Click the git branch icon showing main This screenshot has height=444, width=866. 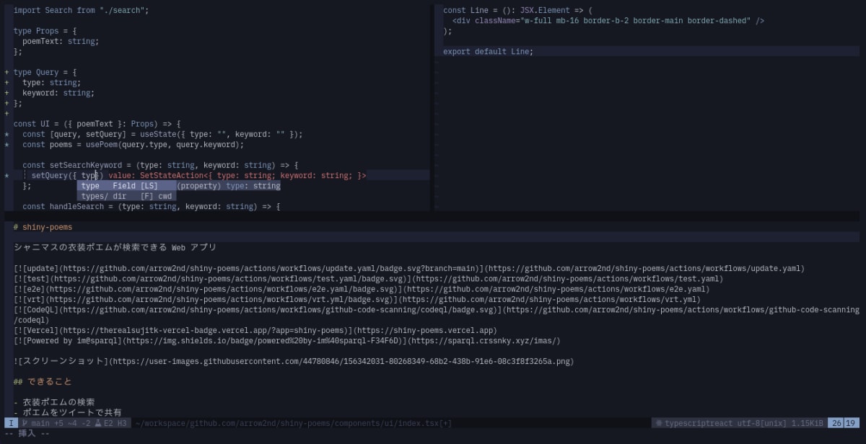tap(24, 423)
